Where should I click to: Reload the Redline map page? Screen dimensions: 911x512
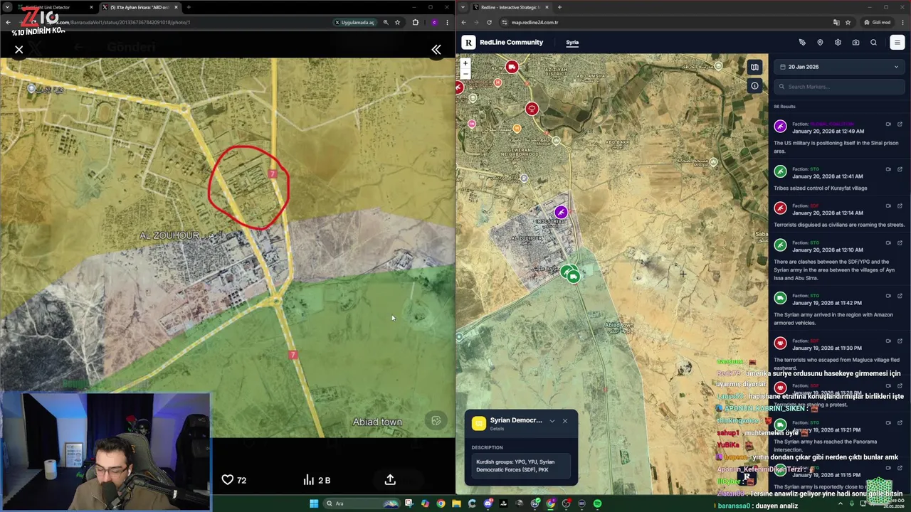point(489,22)
